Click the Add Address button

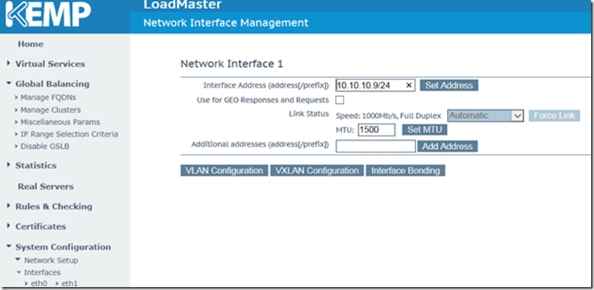coord(448,146)
